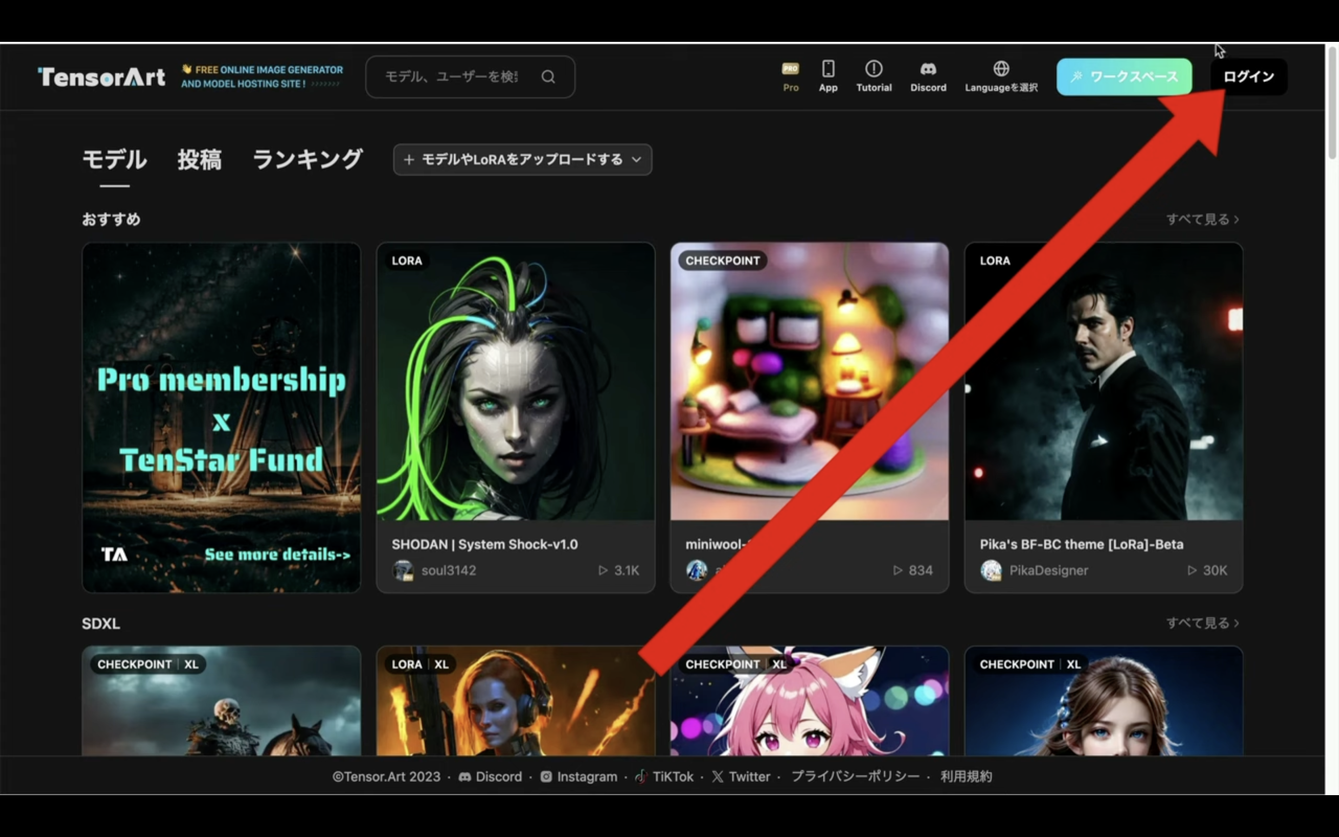This screenshot has height=837, width=1339.
Task: Open the miniwool checkpoint model image
Action: (x=809, y=381)
